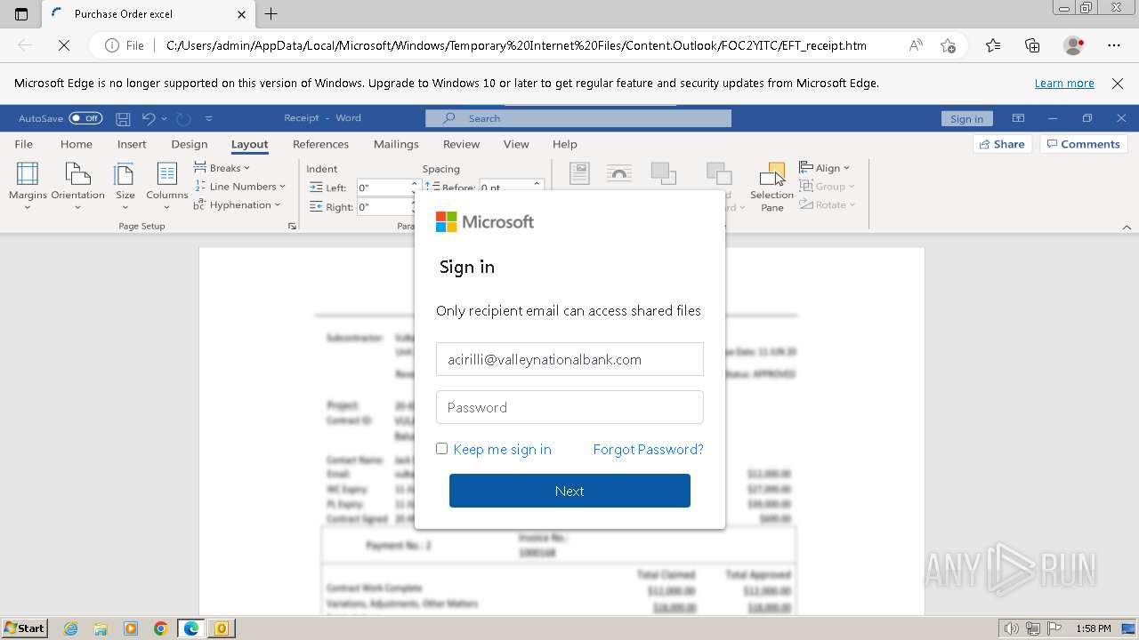The height and width of the screenshot is (640, 1139).
Task: Switch to the Mailings tab
Action: click(x=396, y=144)
